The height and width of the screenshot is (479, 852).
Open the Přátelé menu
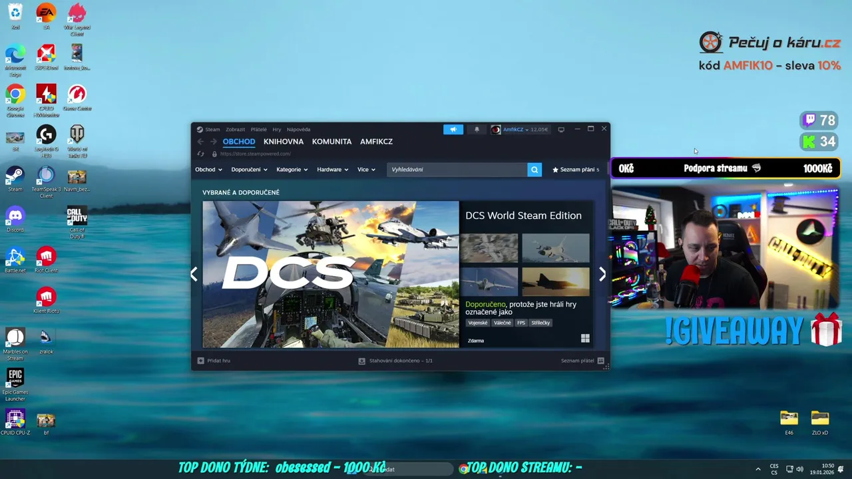pyautogui.click(x=259, y=130)
